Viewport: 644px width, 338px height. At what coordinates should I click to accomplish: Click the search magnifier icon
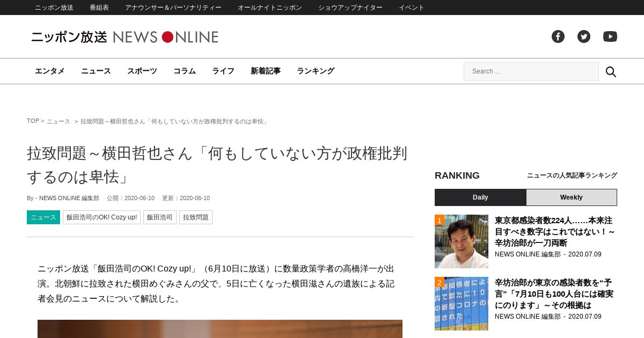pyautogui.click(x=611, y=71)
